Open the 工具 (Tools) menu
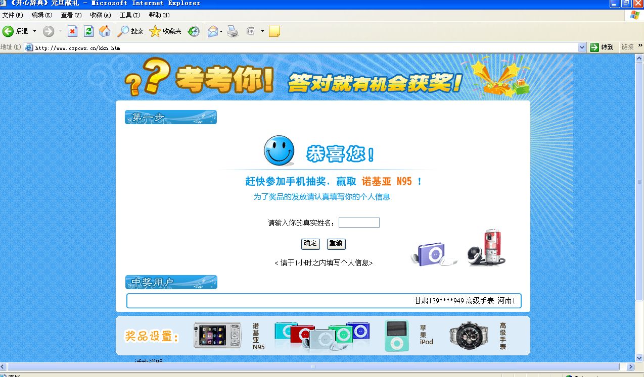Viewport: 644px width, 377px height. click(129, 15)
